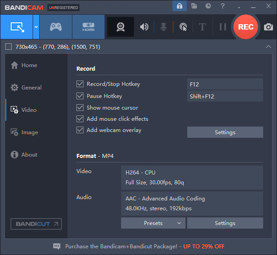
Task: Click the Purchase Bandicam+Bandicut Package text
Action: (121, 246)
